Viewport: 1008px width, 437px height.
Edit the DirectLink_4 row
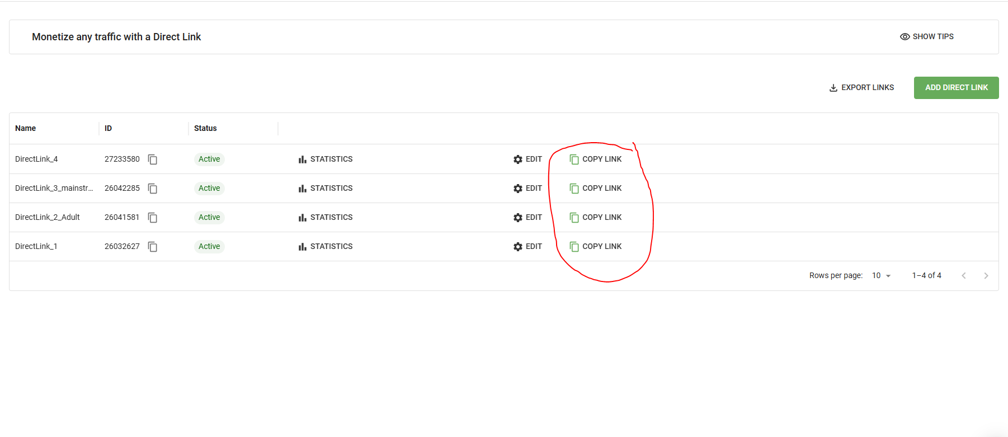527,159
